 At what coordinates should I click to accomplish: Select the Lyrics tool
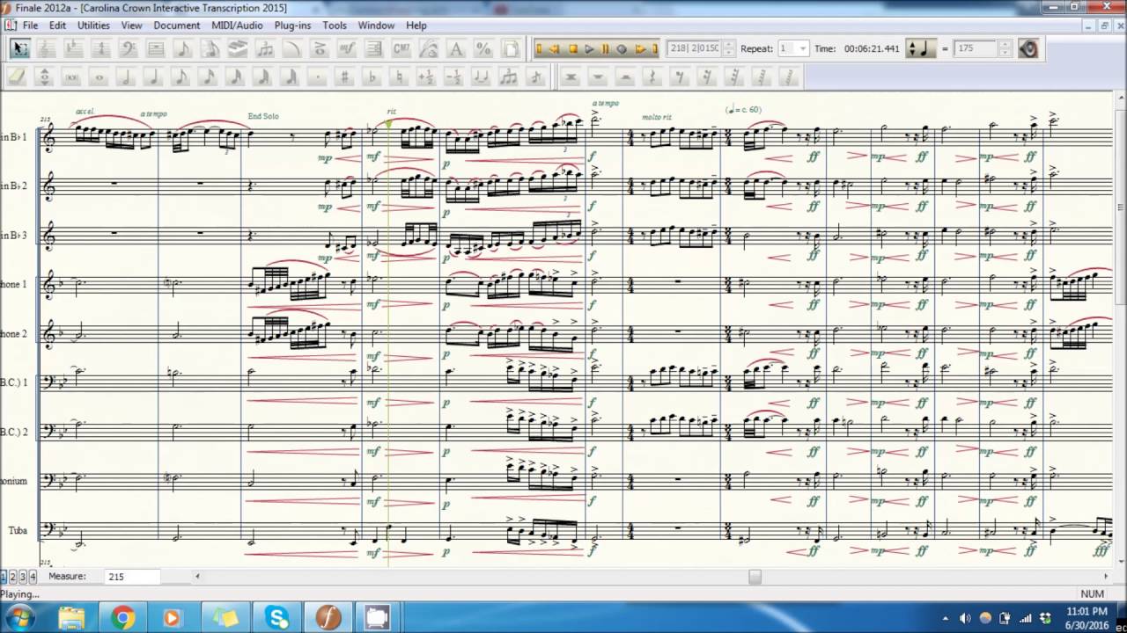429,49
